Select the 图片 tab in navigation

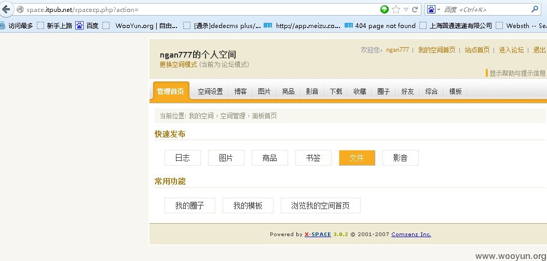265,91
